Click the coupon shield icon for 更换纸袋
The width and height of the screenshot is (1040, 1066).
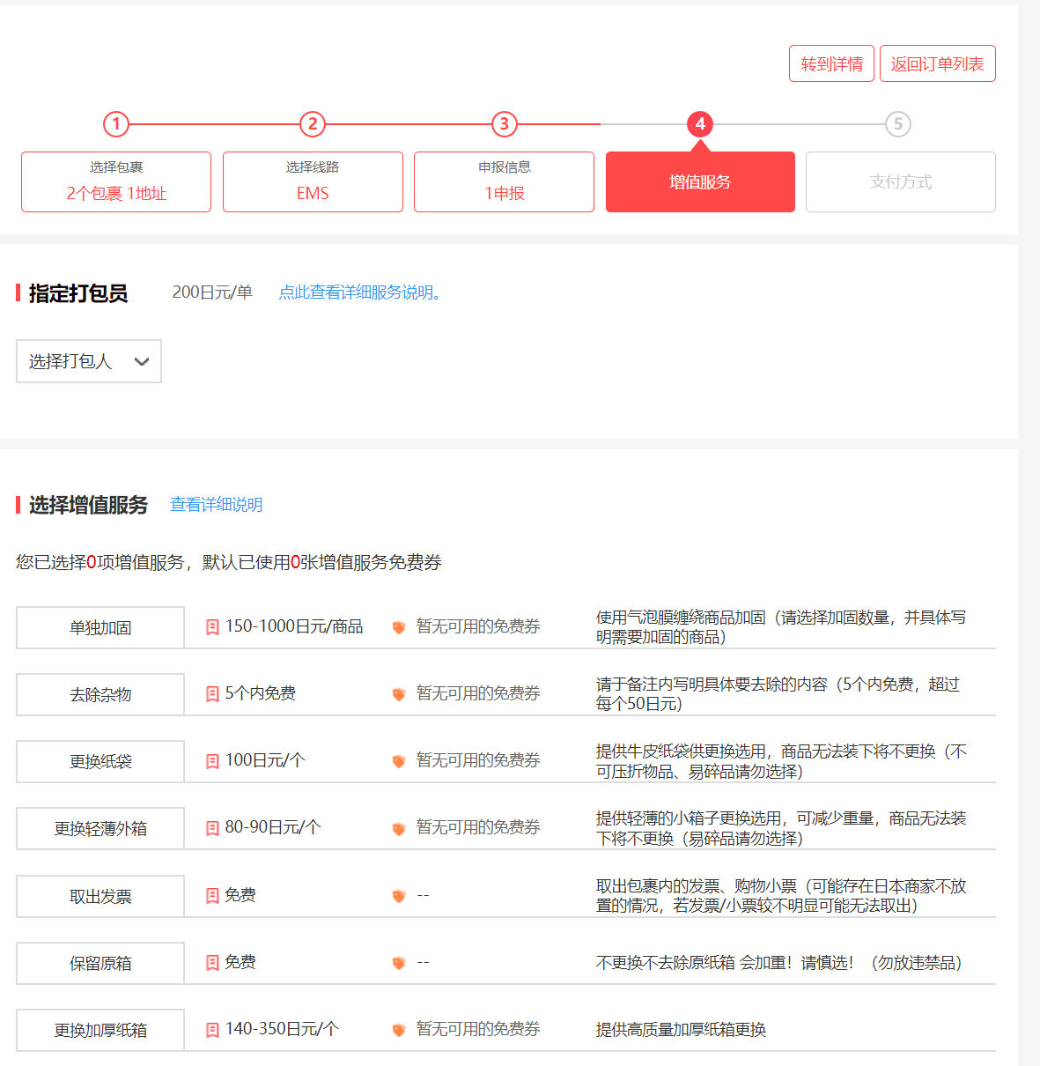(399, 761)
